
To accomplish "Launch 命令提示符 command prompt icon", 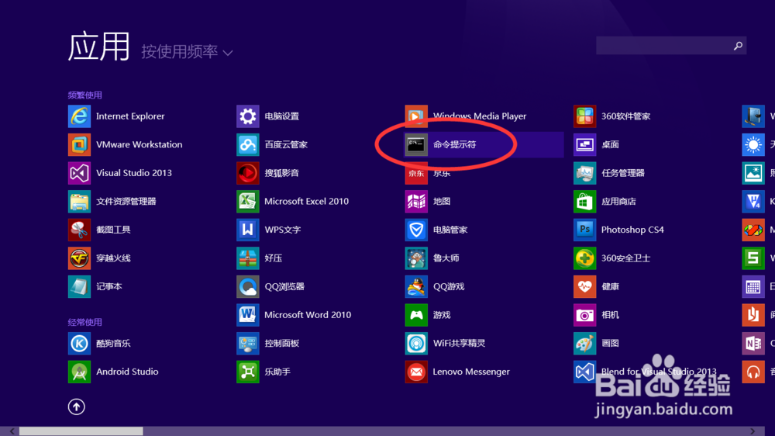I will 416,144.
